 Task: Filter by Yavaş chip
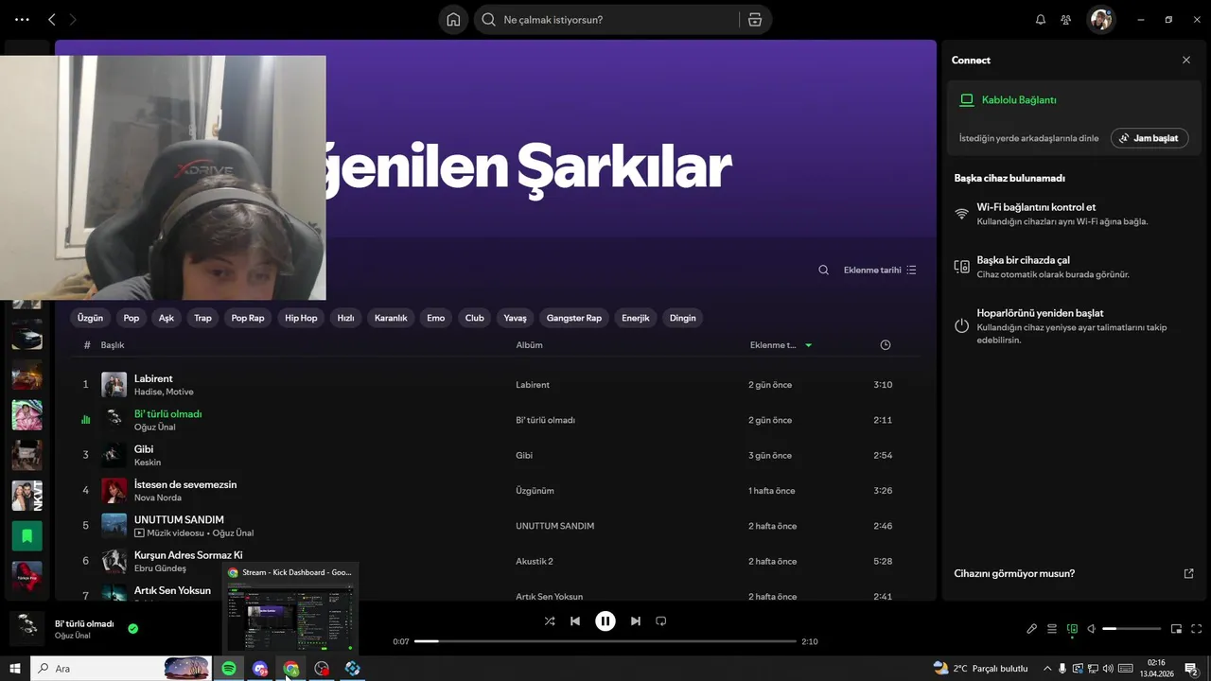tap(515, 319)
